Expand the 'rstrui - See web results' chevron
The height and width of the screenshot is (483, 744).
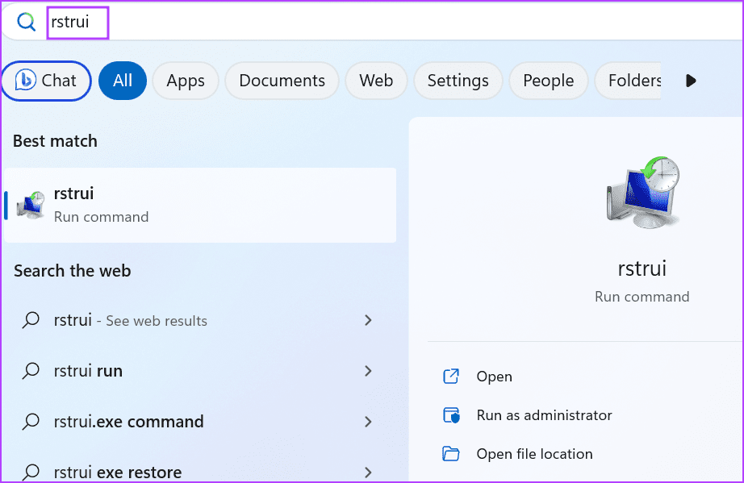368,320
